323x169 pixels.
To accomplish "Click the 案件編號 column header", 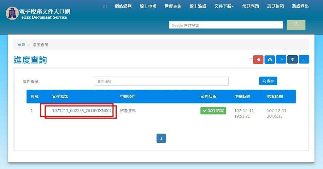I will click(60, 97).
